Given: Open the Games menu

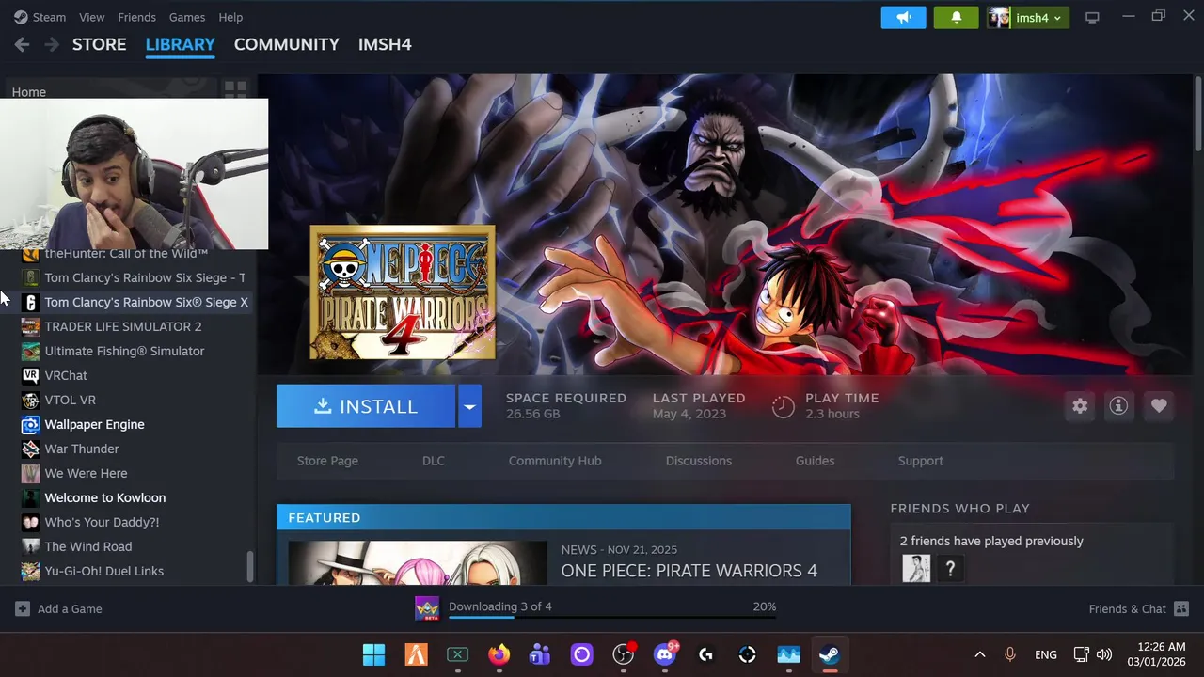Looking at the screenshot, I should 186,17.
